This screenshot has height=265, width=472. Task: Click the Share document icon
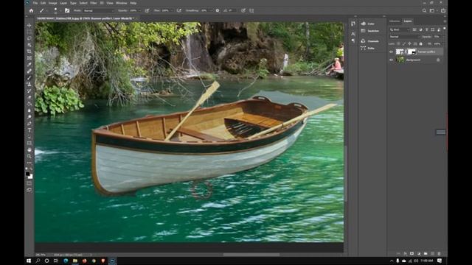(x=443, y=10)
